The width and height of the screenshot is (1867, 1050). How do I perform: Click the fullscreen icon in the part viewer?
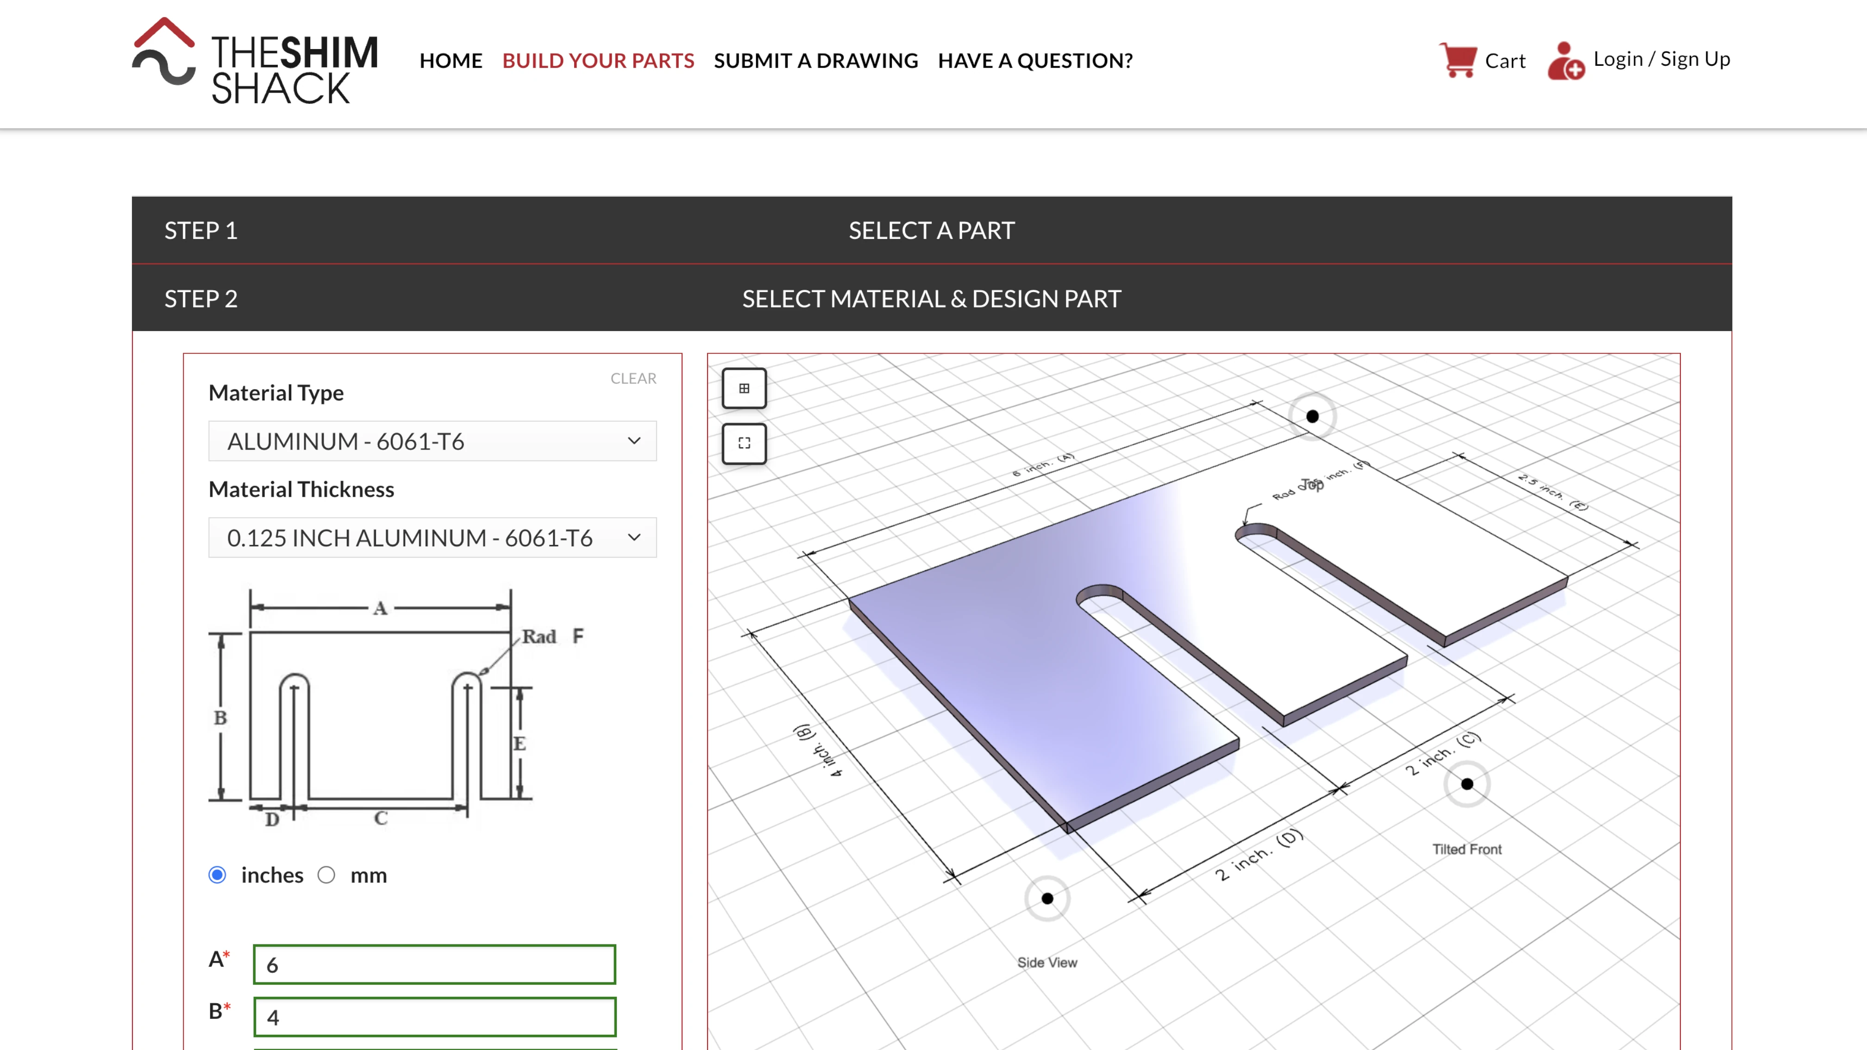(x=744, y=443)
